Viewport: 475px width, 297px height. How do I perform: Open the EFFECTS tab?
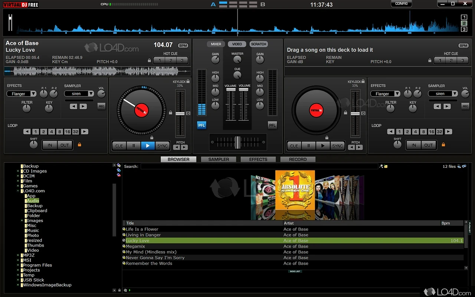click(258, 159)
